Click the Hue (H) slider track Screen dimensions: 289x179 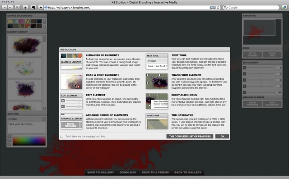[x=261, y=80]
